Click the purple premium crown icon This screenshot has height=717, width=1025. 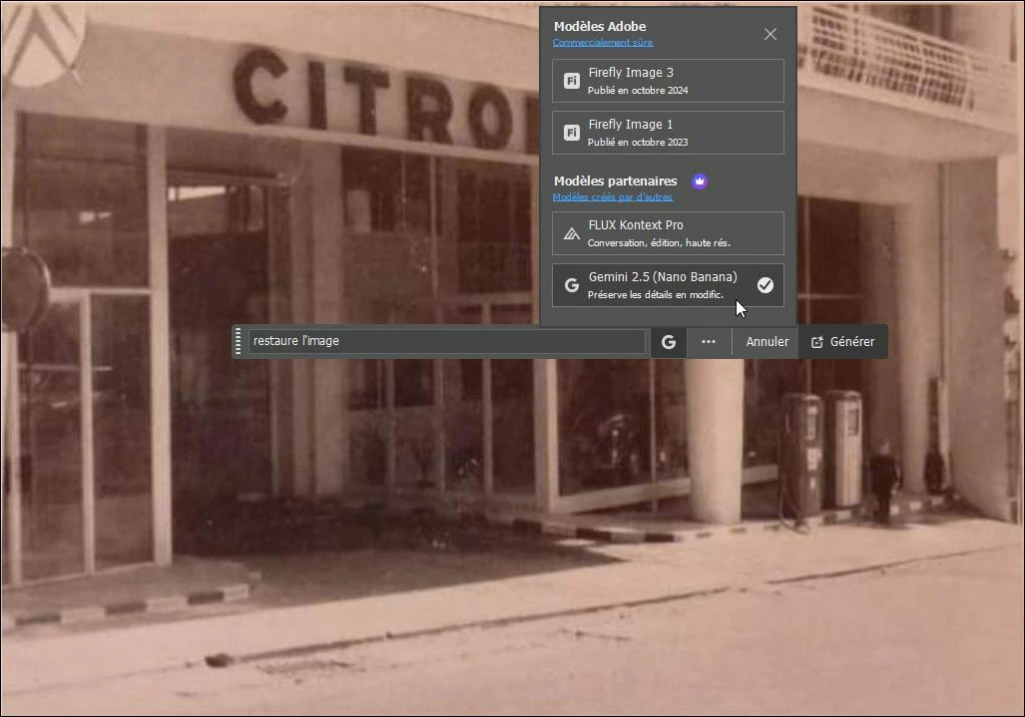click(700, 180)
